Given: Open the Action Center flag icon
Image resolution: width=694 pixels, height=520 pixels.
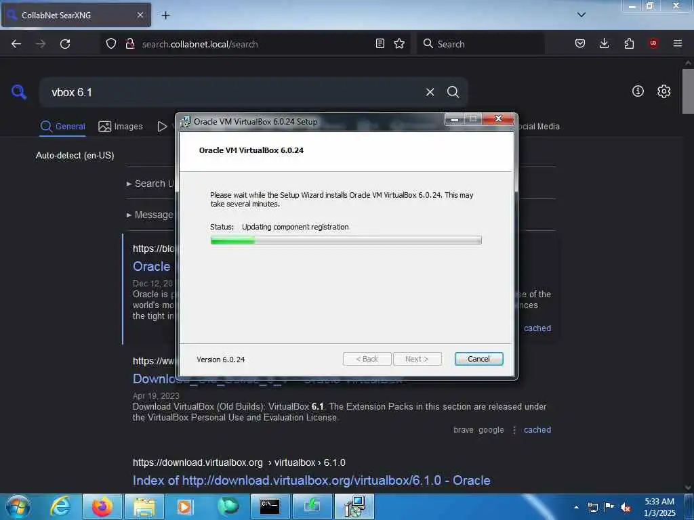Looking at the screenshot, I should pyautogui.click(x=609, y=507).
